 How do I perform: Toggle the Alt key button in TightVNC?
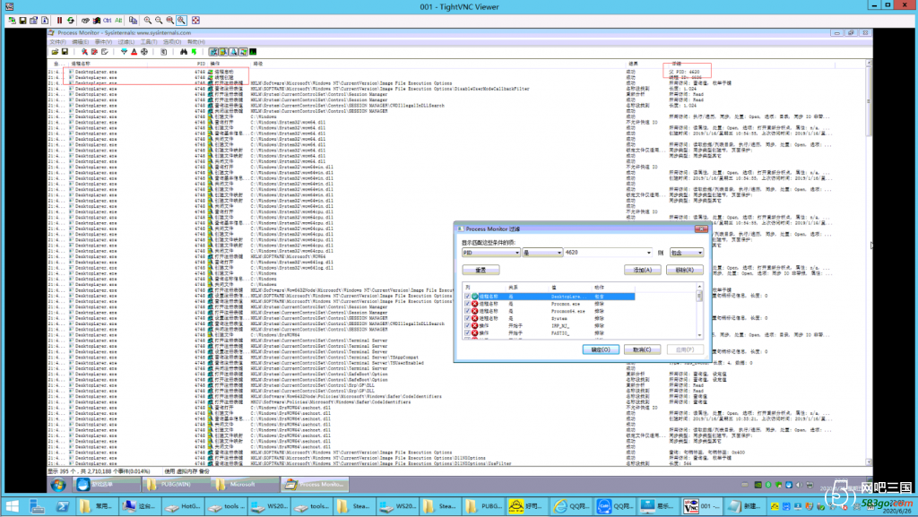click(x=118, y=21)
